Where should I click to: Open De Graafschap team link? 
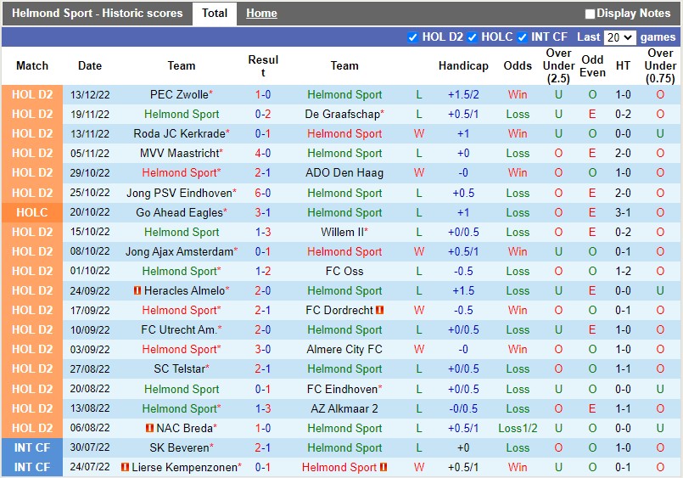(343, 114)
